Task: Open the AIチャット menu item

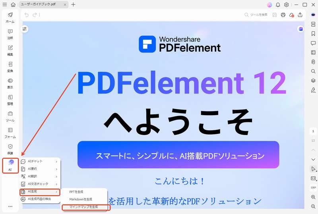Action: pos(40,161)
